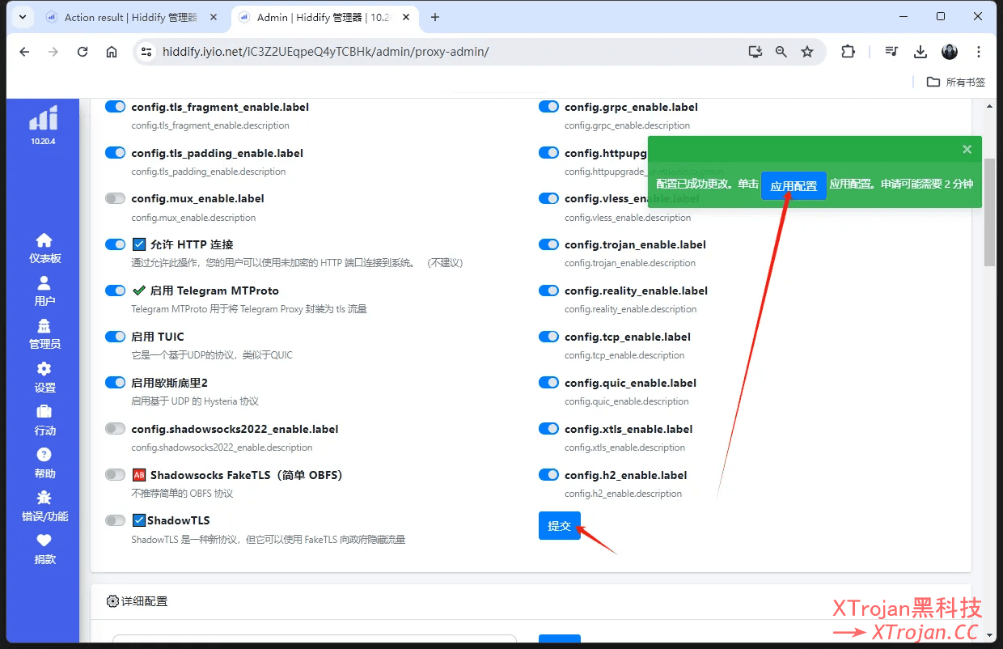Open the 设置 settings gear in sidebar
The height and width of the screenshot is (649, 1003).
(x=44, y=378)
